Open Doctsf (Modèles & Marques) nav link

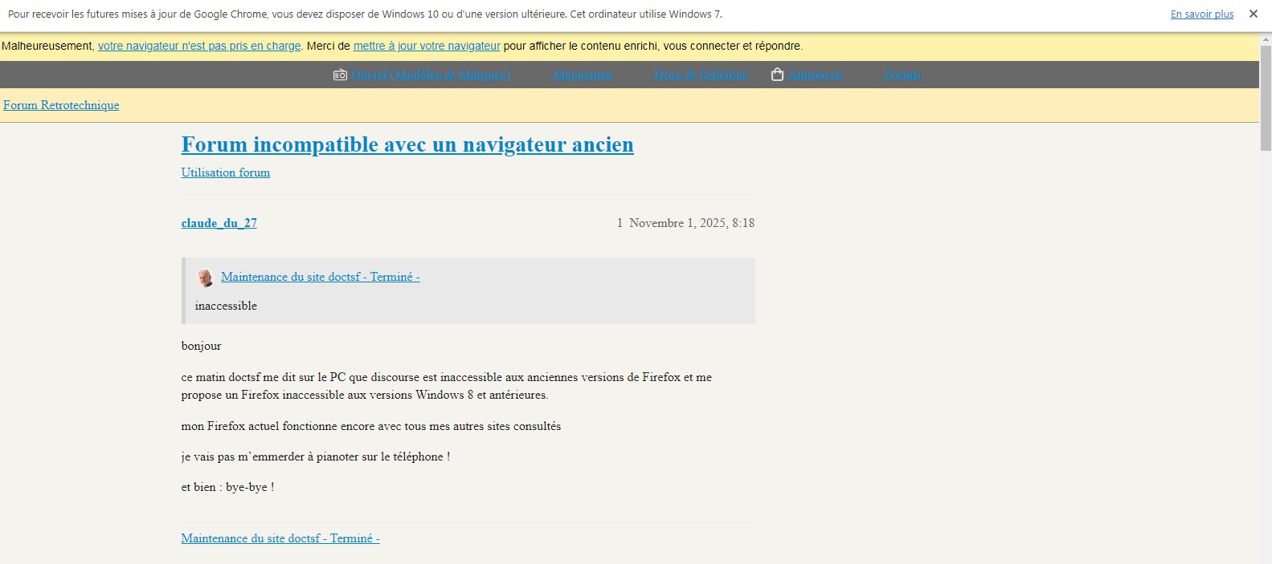431,75
